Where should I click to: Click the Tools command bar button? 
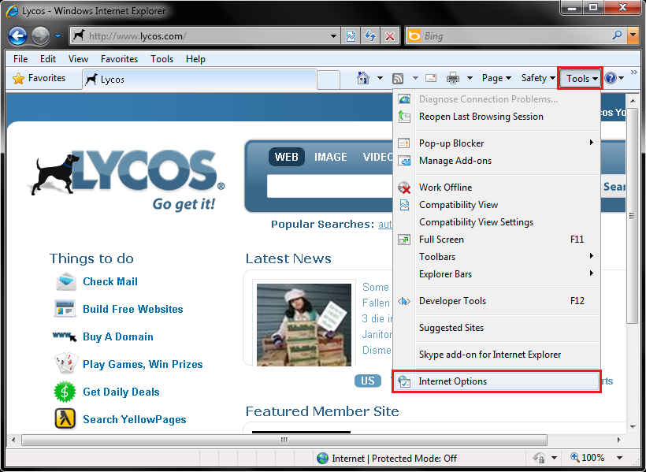click(580, 78)
